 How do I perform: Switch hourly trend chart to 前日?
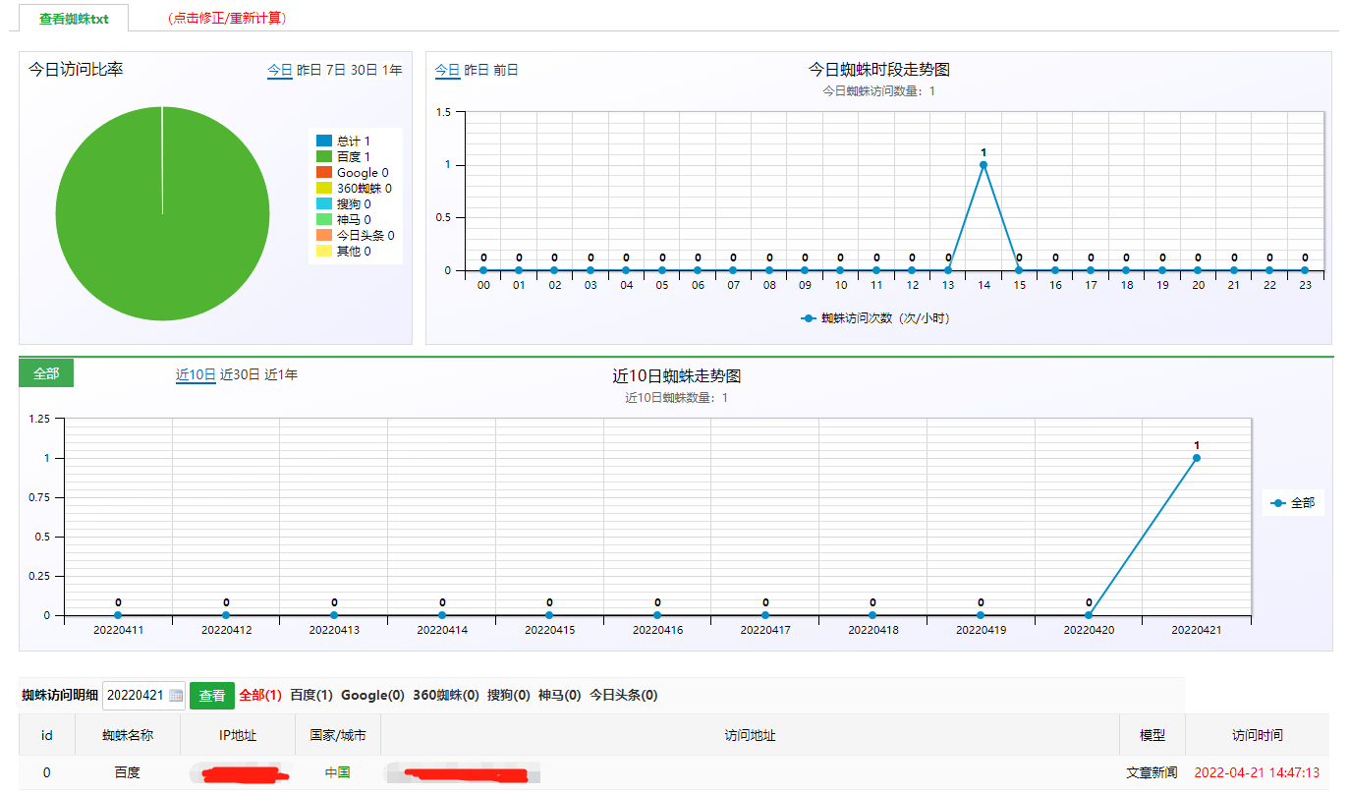[506, 71]
